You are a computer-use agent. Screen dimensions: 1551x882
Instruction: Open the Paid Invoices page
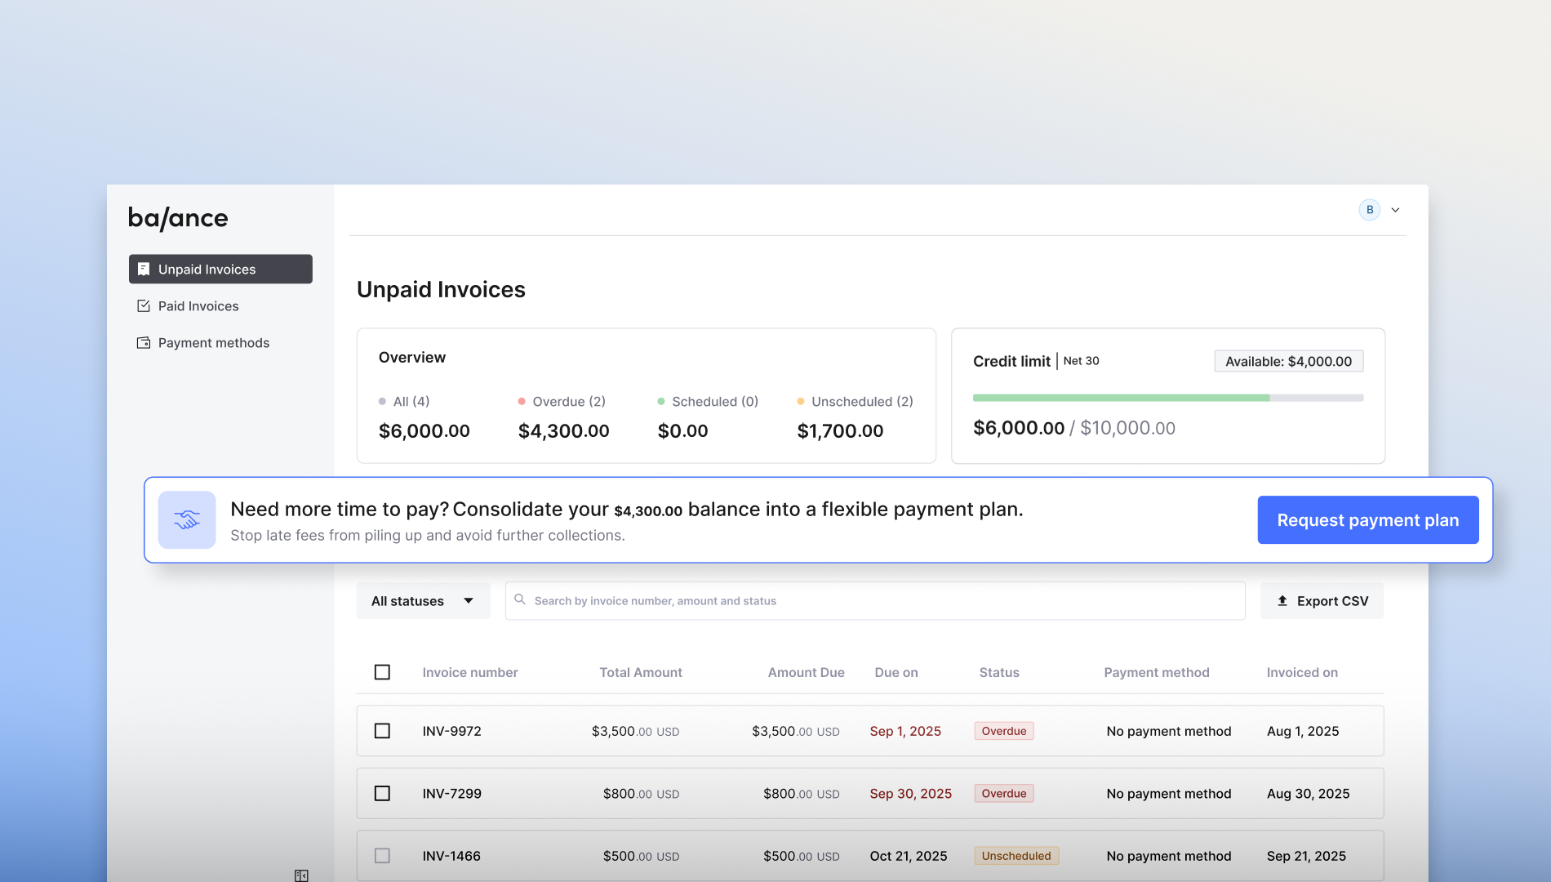click(198, 306)
